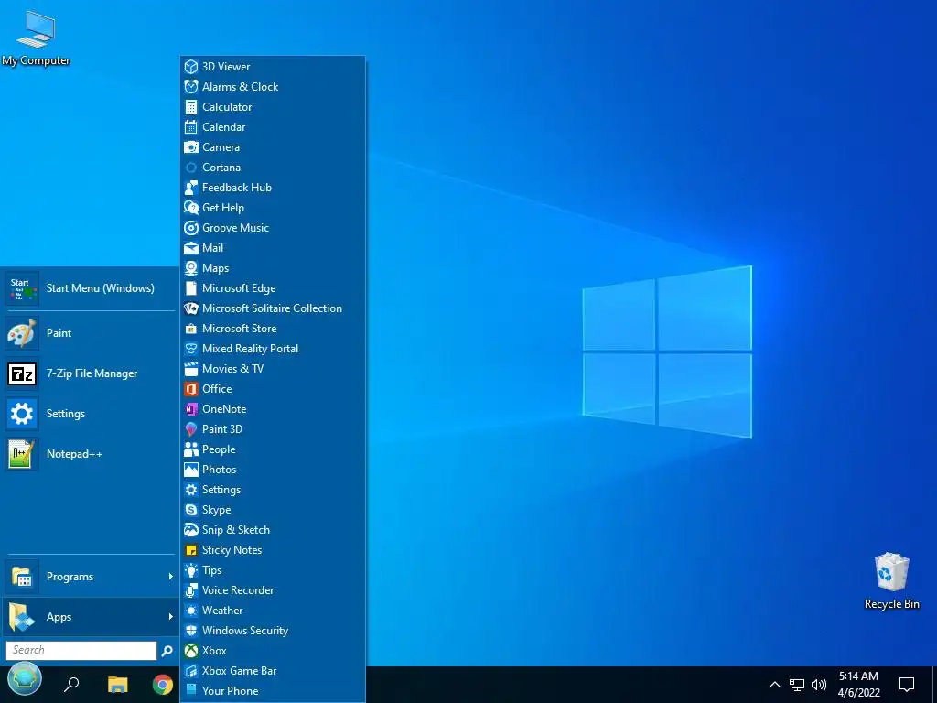
Task: Open taskbar search magnifier
Action: [x=71, y=684]
